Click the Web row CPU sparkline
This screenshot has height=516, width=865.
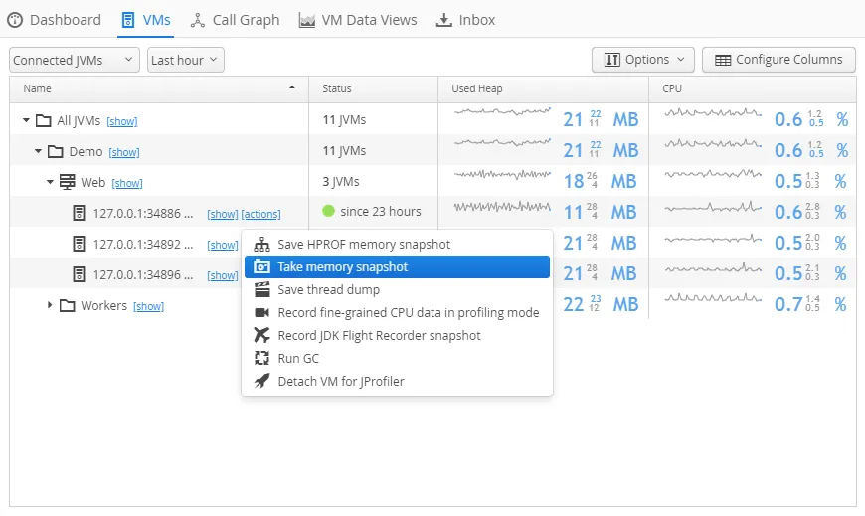point(713,174)
